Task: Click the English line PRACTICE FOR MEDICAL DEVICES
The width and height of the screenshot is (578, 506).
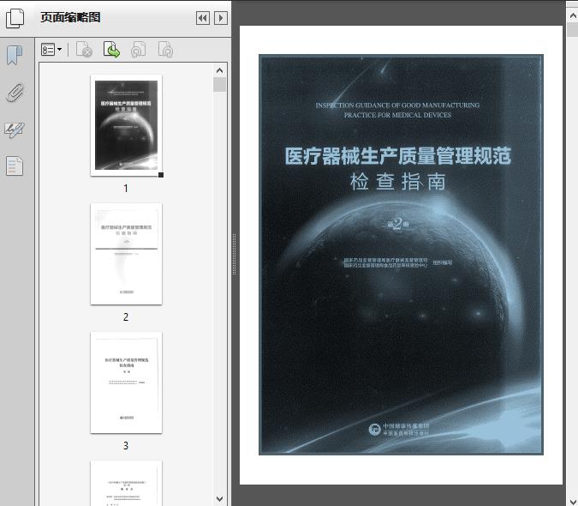Action: point(397,115)
